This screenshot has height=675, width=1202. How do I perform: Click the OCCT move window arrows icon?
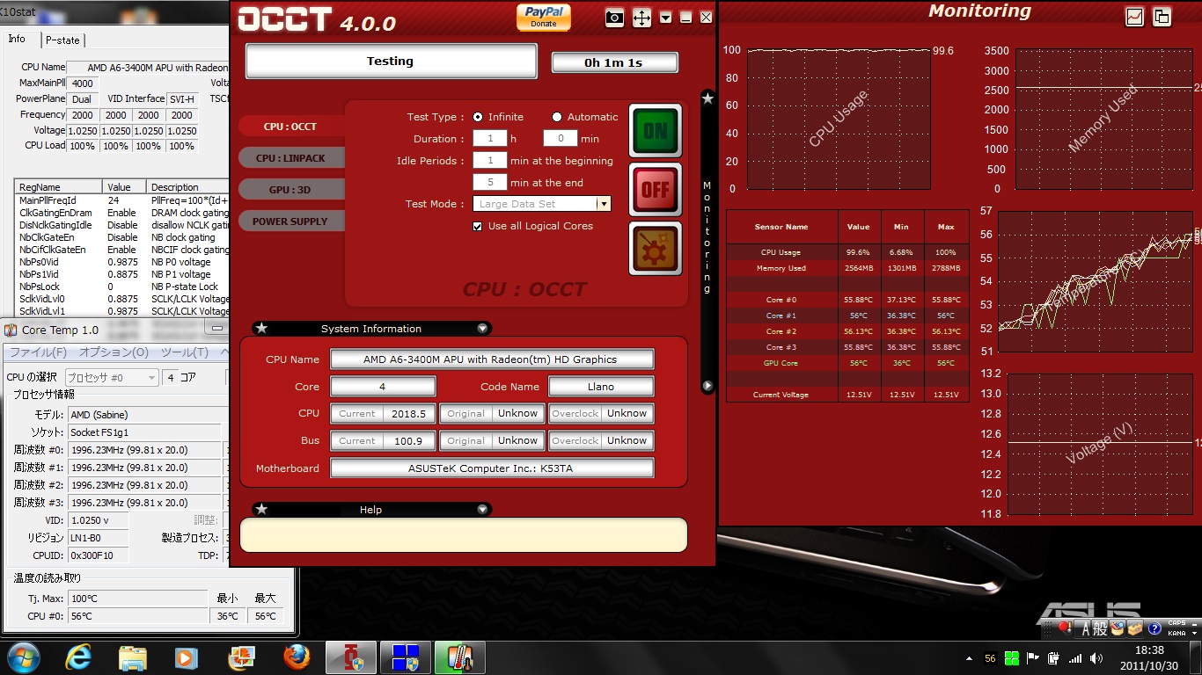(641, 18)
